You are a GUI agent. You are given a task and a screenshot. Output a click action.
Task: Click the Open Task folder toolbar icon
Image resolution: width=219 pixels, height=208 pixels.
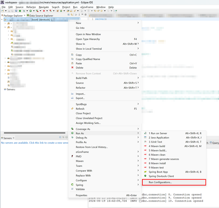click(x=71, y=11)
